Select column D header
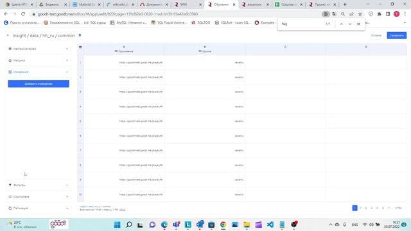Screen dimensions: 411x231 click(366, 49)
